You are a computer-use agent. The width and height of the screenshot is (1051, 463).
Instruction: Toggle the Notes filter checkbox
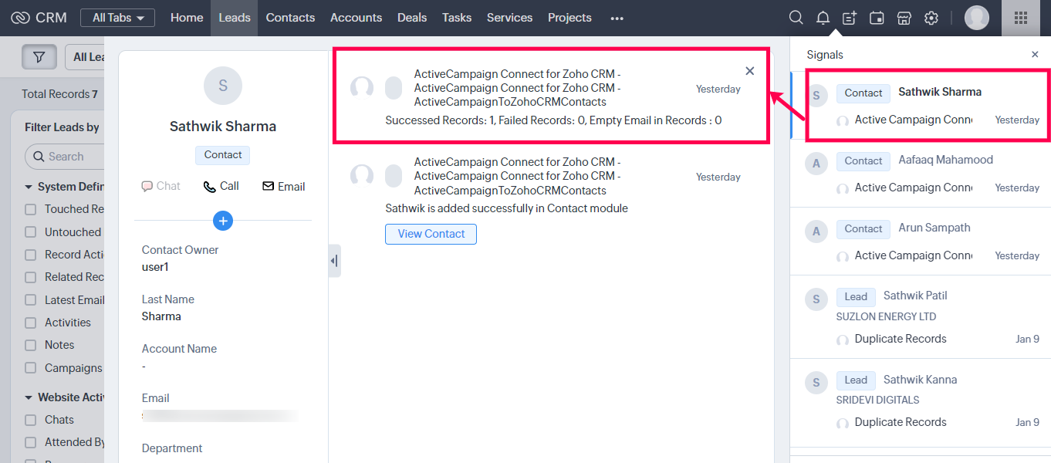[x=31, y=345]
